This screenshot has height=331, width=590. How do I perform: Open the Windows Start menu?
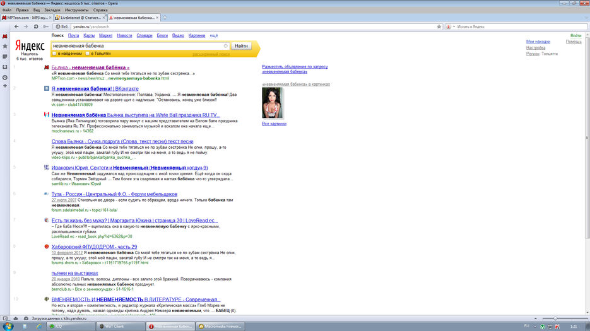pos(8,326)
